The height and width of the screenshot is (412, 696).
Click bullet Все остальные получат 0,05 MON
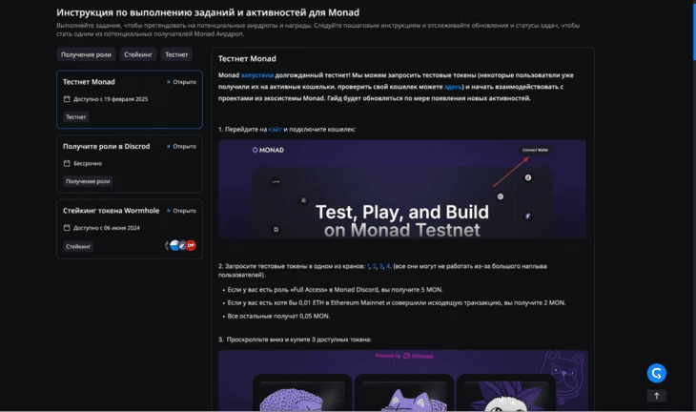click(278, 317)
